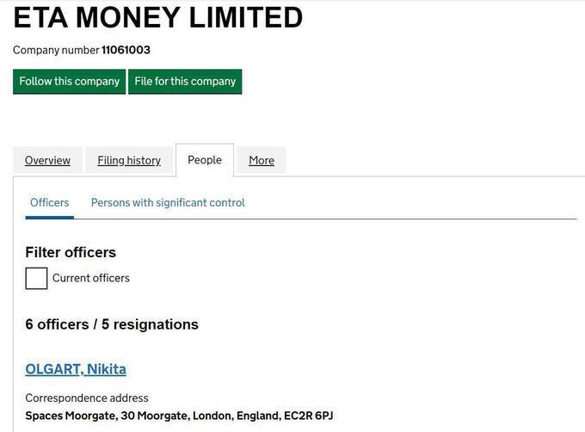Click the Filter officers heading
Screen dimensions: 585x432
pyautogui.click(x=71, y=252)
